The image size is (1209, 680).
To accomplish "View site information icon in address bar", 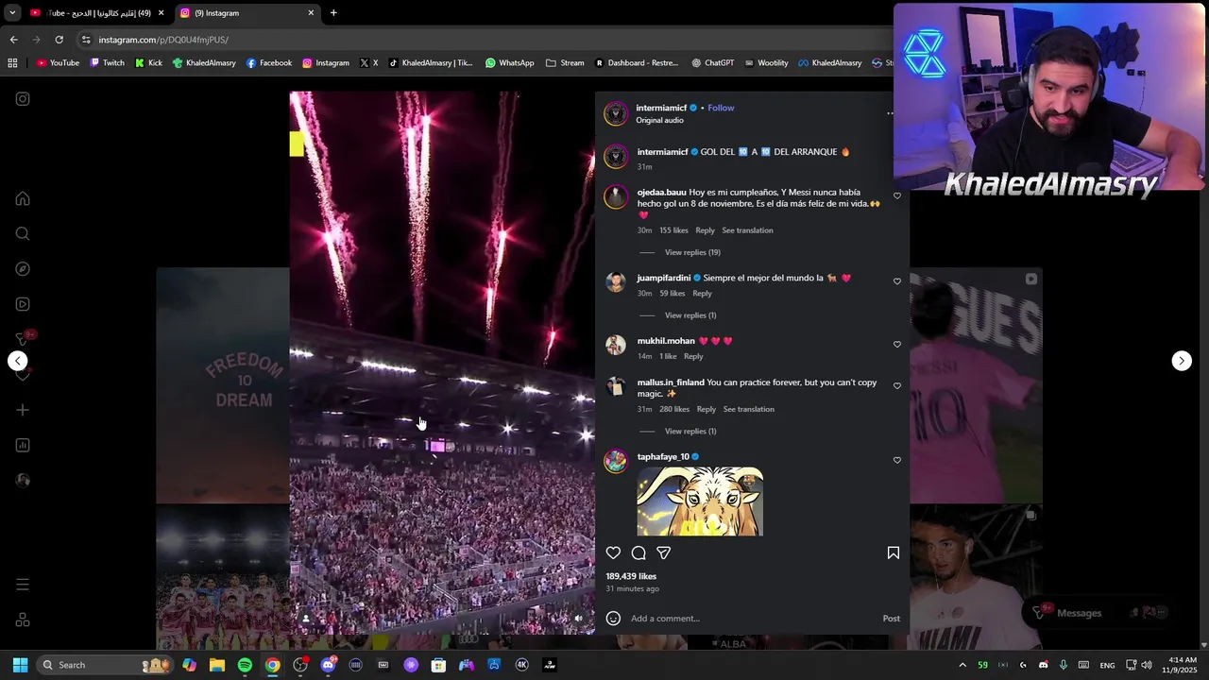I will 86,40.
